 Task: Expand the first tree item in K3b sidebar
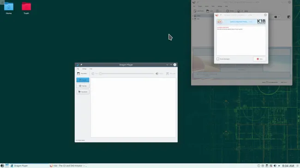[193, 16]
